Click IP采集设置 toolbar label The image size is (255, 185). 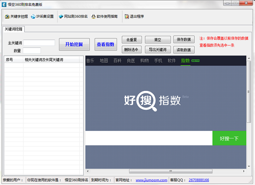point(45,16)
